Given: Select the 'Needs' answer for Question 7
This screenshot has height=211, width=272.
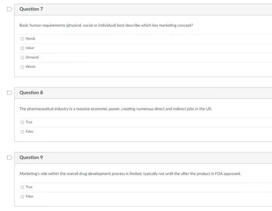Looking at the screenshot, I should coord(22,38).
